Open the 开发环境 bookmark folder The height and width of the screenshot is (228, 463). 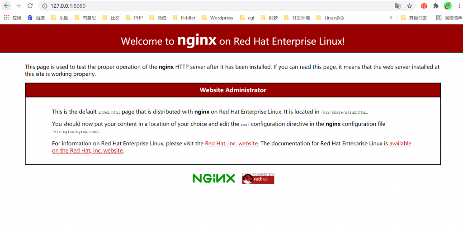coord(297,18)
